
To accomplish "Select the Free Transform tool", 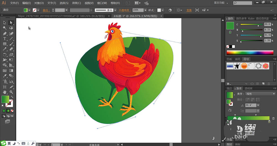I will tap(11, 60).
